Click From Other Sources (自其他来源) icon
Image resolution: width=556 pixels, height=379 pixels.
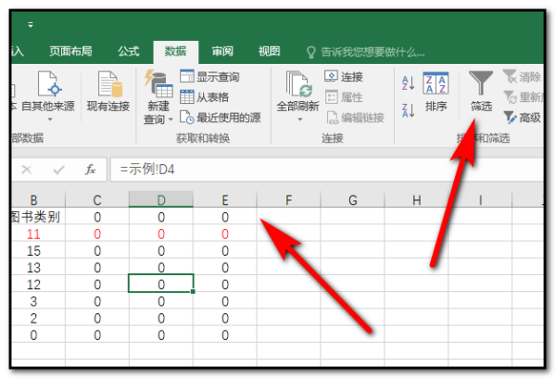pyautogui.click(x=50, y=84)
